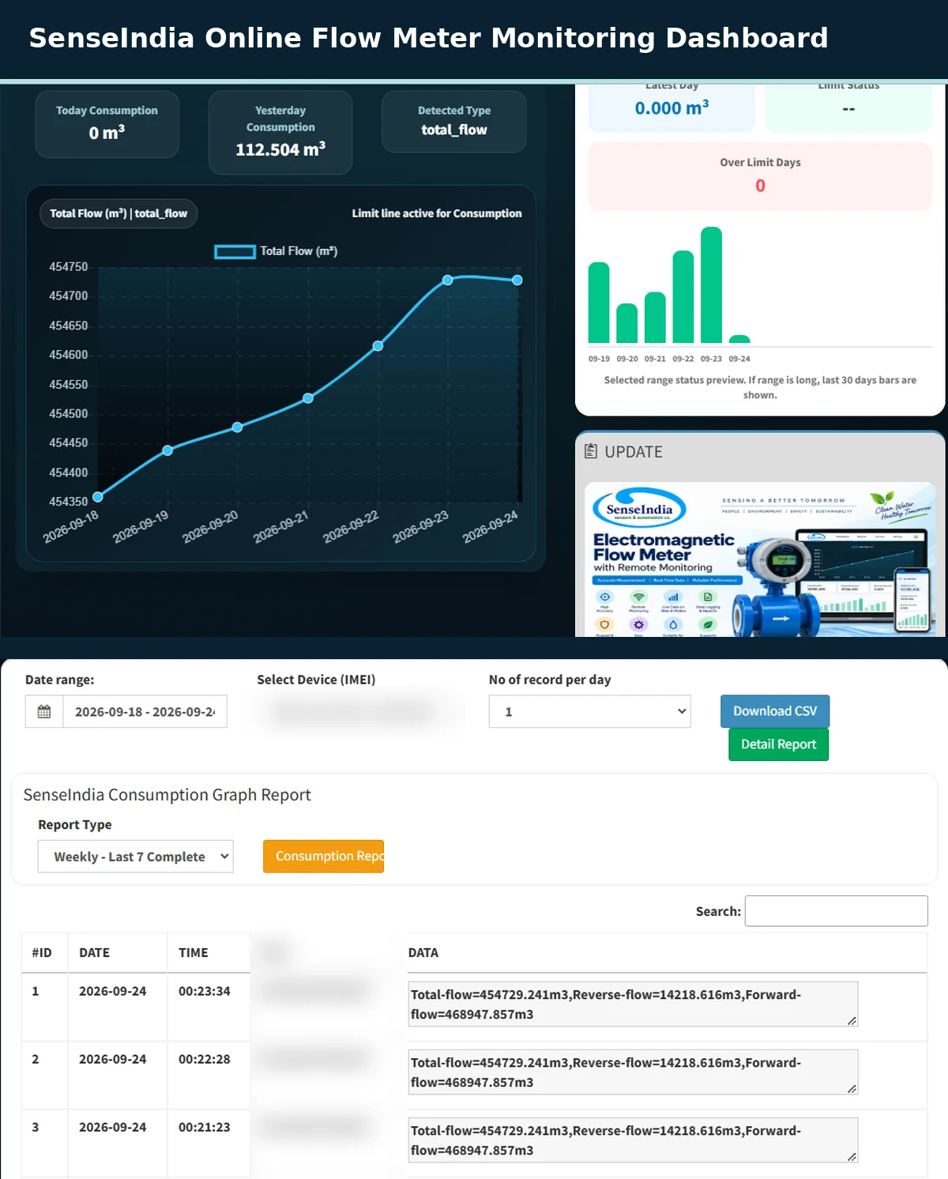Click the clipboard icon next to UPDATE
The image size is (948, 1179).
pyautogui.click(x=591, y=451)
